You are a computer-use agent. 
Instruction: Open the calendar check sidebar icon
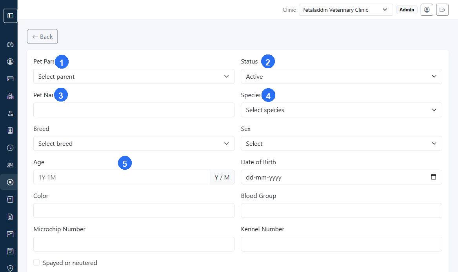(x=10, y=251)
